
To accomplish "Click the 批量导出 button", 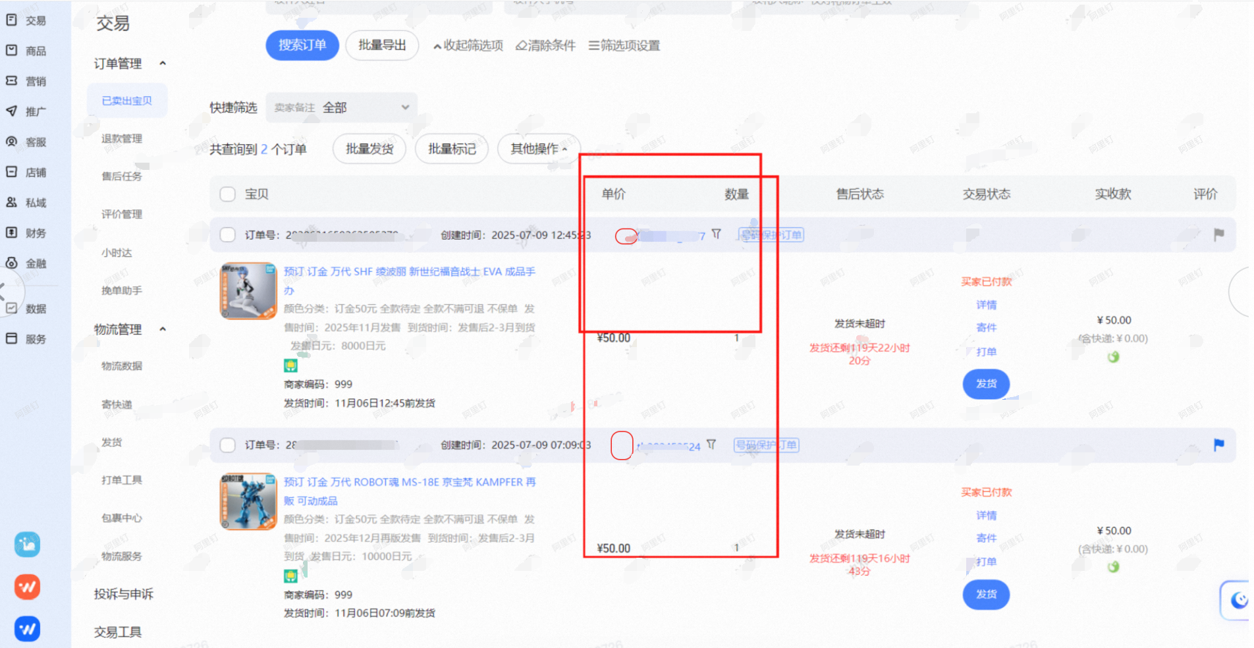I will [x=382, y=45].
